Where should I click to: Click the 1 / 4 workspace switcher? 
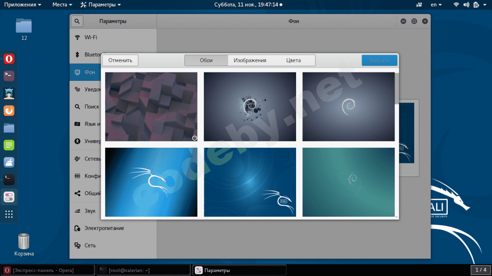[481, 270]
